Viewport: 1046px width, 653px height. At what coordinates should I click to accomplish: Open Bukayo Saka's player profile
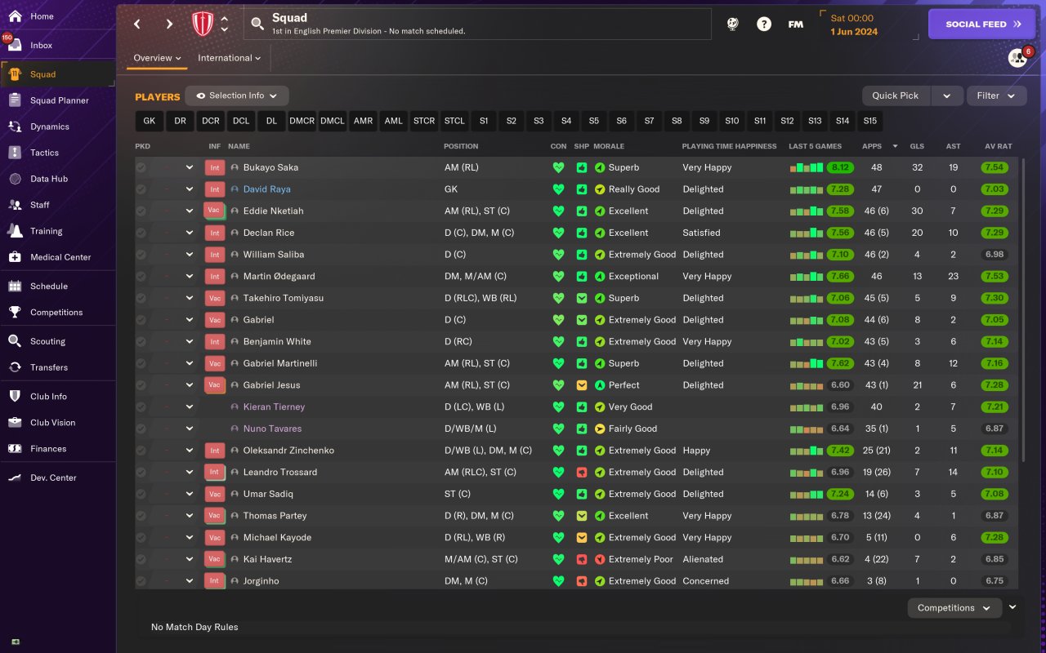click(x=270, y=167)
